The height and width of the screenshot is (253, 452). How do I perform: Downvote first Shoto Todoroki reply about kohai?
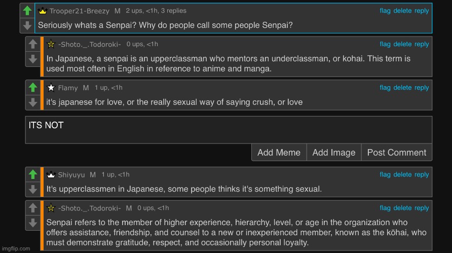(33, 59)
